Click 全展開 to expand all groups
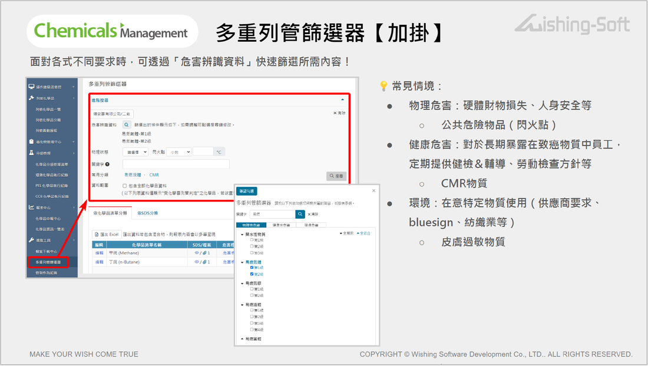Image resolution: width=648 pixels, height=366 pixels. (347, 233)
